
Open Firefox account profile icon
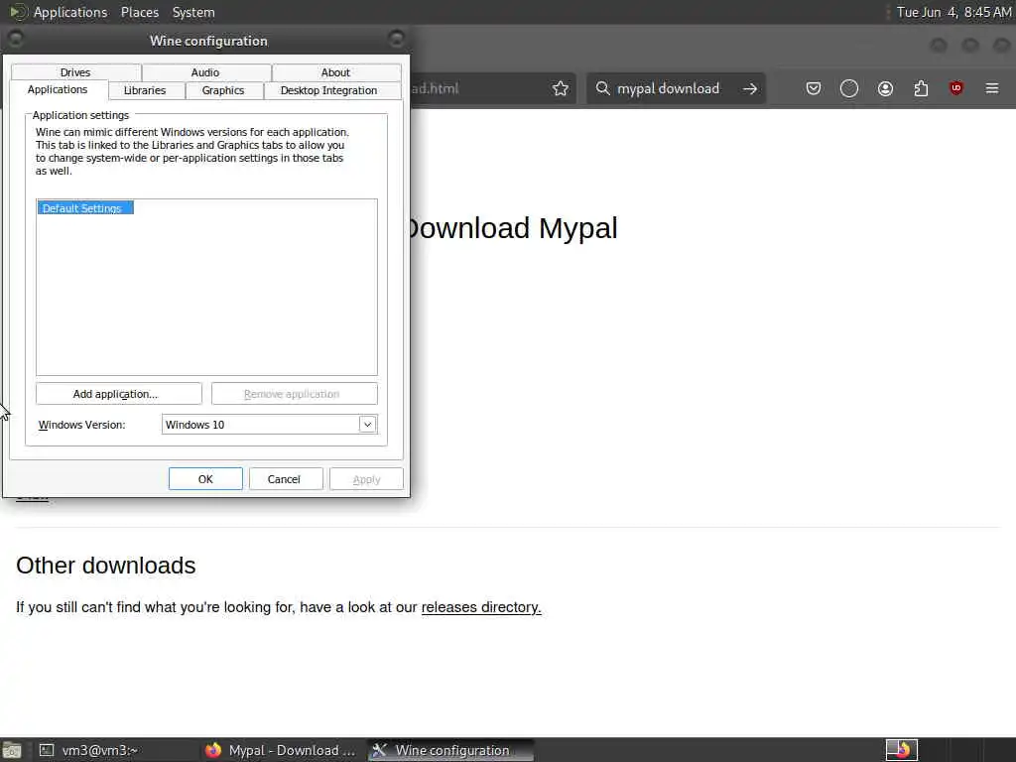[885, 88]
